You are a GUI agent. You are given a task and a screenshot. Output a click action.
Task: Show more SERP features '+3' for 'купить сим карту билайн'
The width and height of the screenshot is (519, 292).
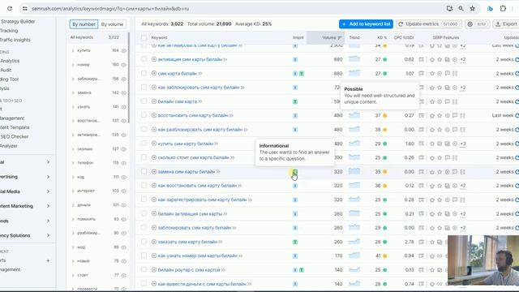(x=463, y=144)
